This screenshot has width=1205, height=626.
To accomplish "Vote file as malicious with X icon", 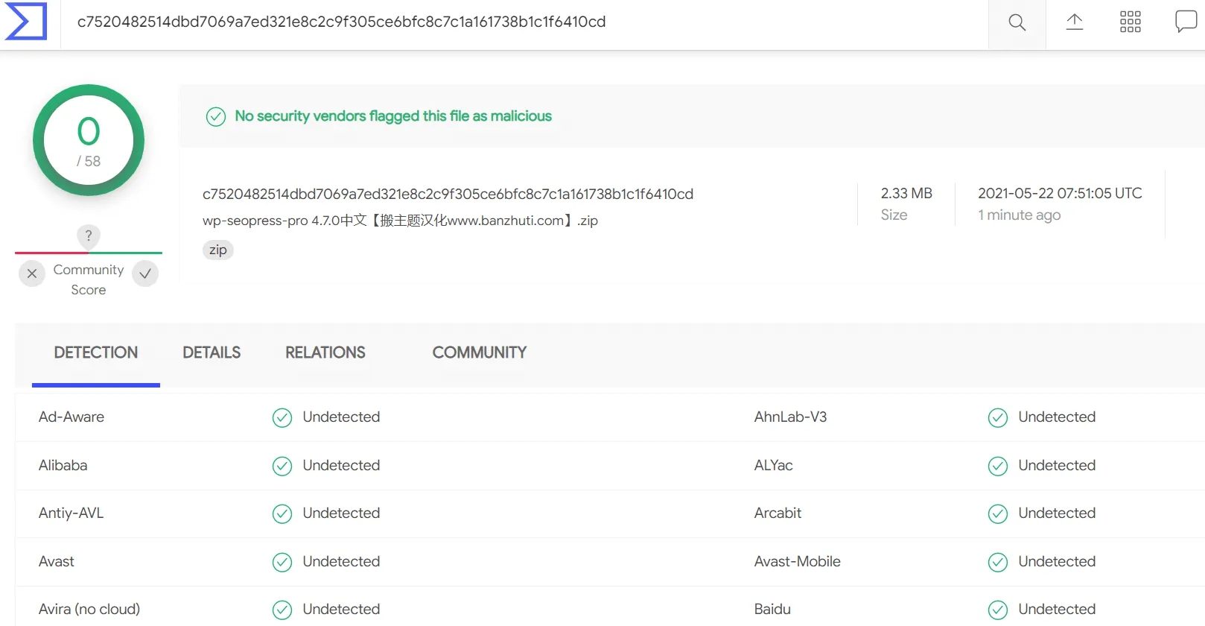I will tap(32, 274).
